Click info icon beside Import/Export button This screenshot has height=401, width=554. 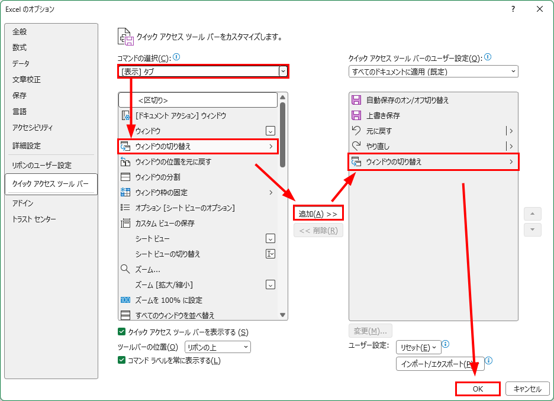coord(489,360)
